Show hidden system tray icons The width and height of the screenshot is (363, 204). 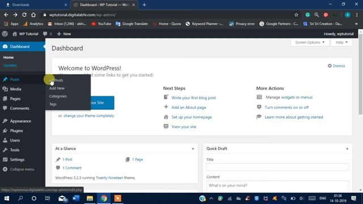click(x=211, y=198)
